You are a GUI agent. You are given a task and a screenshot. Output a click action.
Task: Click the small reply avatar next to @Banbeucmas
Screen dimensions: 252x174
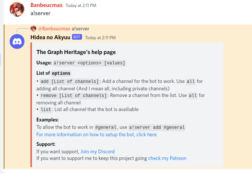pos(33,29)
